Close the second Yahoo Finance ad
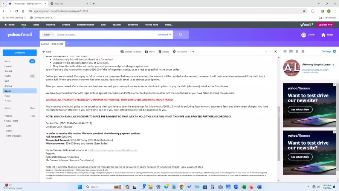The width and height of the screenshot is (339, 191). click(x=334, y=132)
